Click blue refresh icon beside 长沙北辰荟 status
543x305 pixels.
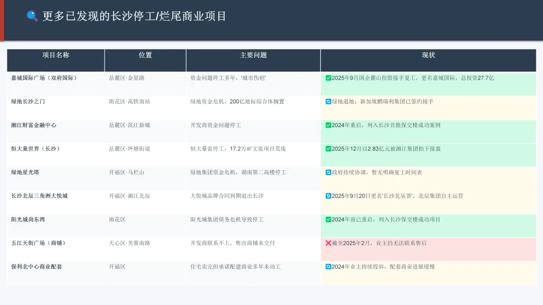click(328, 196)
